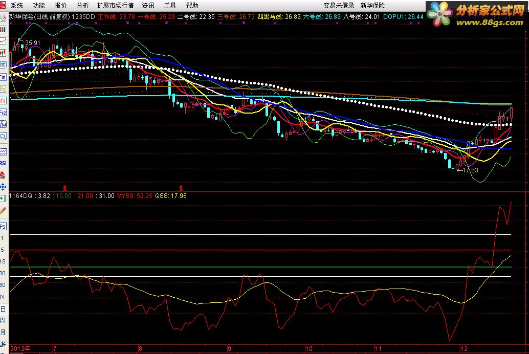The height and width of the screenshot is (354, 529).
Task: Switch to daily 日 period
Action: (3, 309)
